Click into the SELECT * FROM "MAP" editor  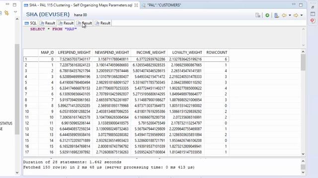coord(162,37)
